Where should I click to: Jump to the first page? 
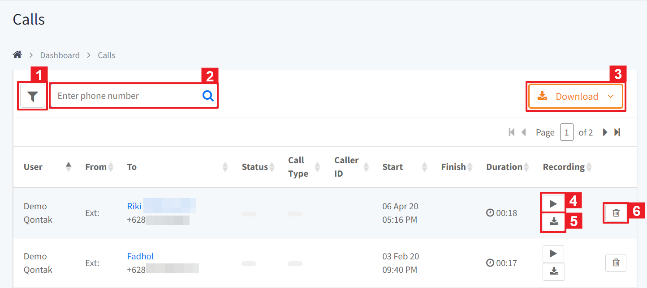[x=512, y=132]
